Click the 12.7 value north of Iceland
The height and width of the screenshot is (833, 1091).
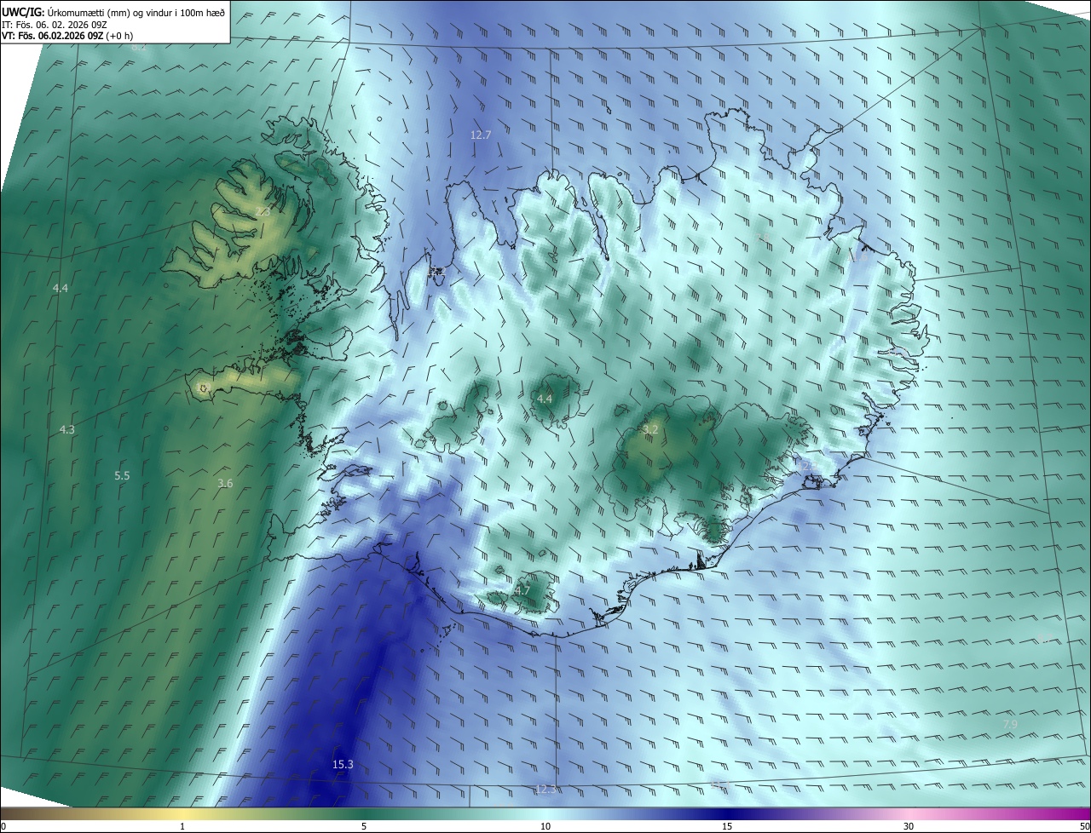tap(481, 135)
